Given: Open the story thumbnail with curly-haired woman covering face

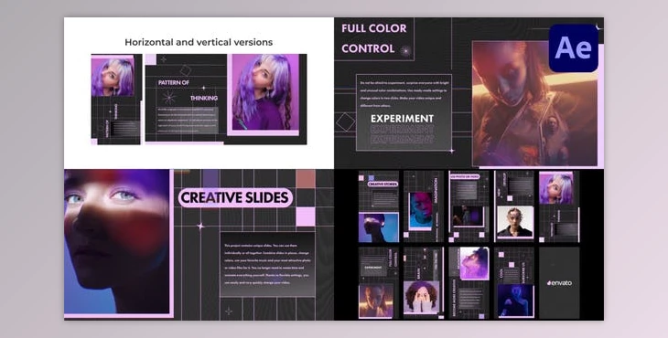Looking at the screenshot, I should pyautogui.click(x=424, y=282).
